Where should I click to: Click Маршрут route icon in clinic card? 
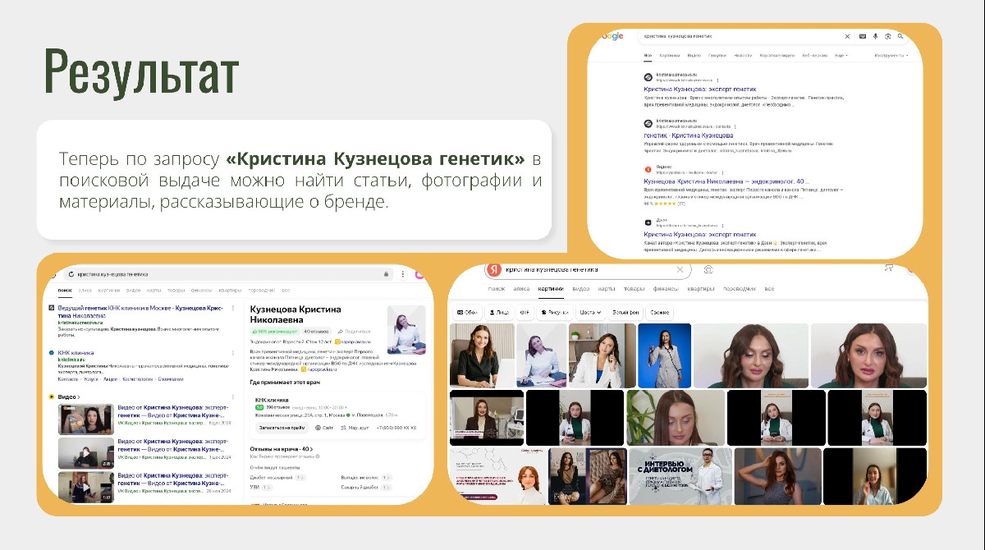[343, 428]
